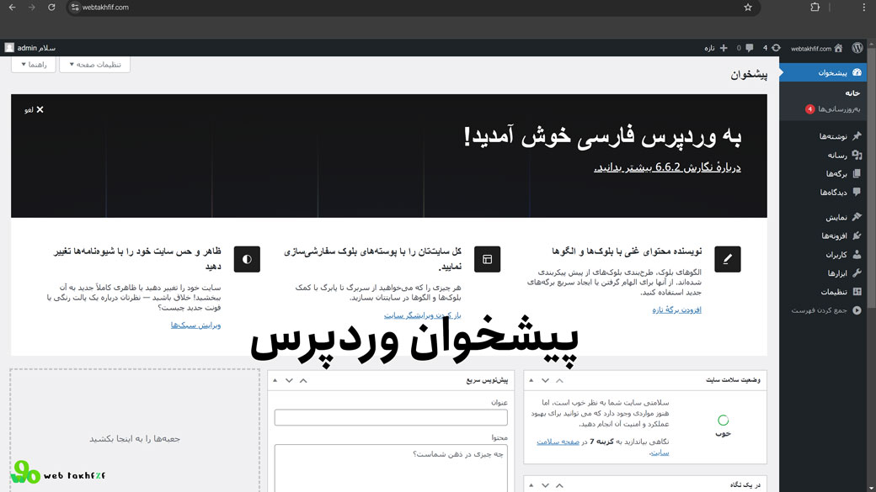Click the تنظیمات settings sidebar icon
Screen dimensions: 876x492
857,292
